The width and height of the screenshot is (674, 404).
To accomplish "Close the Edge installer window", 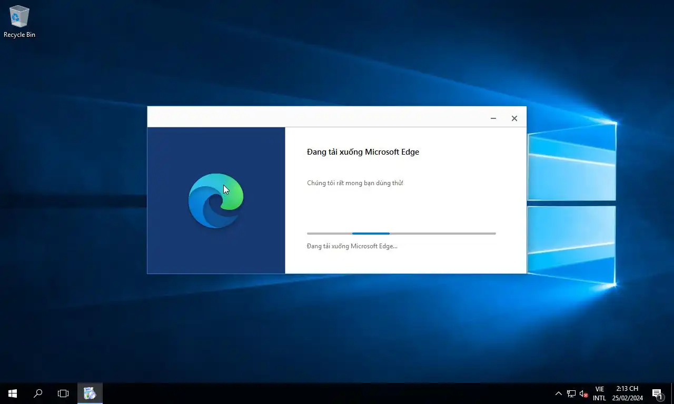I will coord(514,118).
